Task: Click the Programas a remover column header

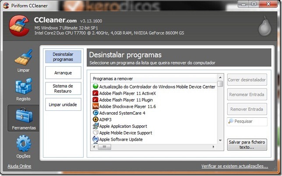Action: 154,78
